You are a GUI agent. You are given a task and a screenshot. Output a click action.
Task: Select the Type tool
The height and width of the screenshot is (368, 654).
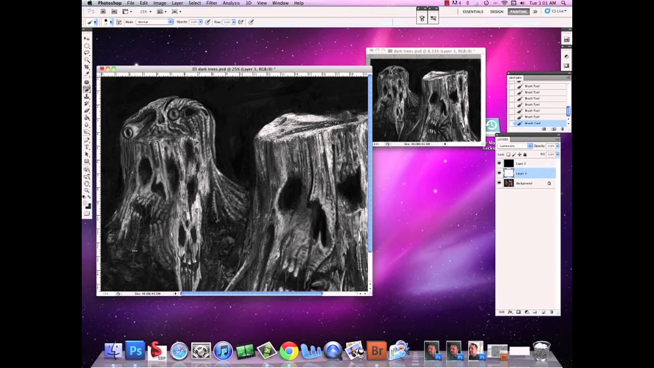tap(87, 147)
